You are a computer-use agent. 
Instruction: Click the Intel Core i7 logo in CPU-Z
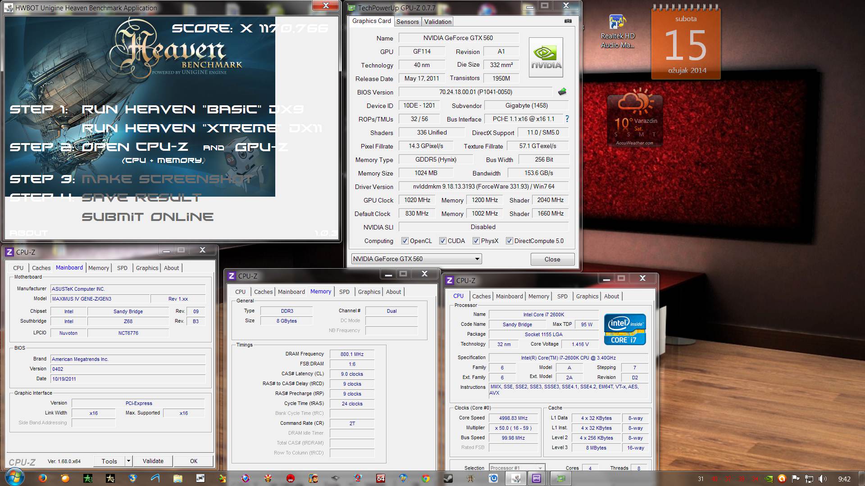[x=625, y=329]
